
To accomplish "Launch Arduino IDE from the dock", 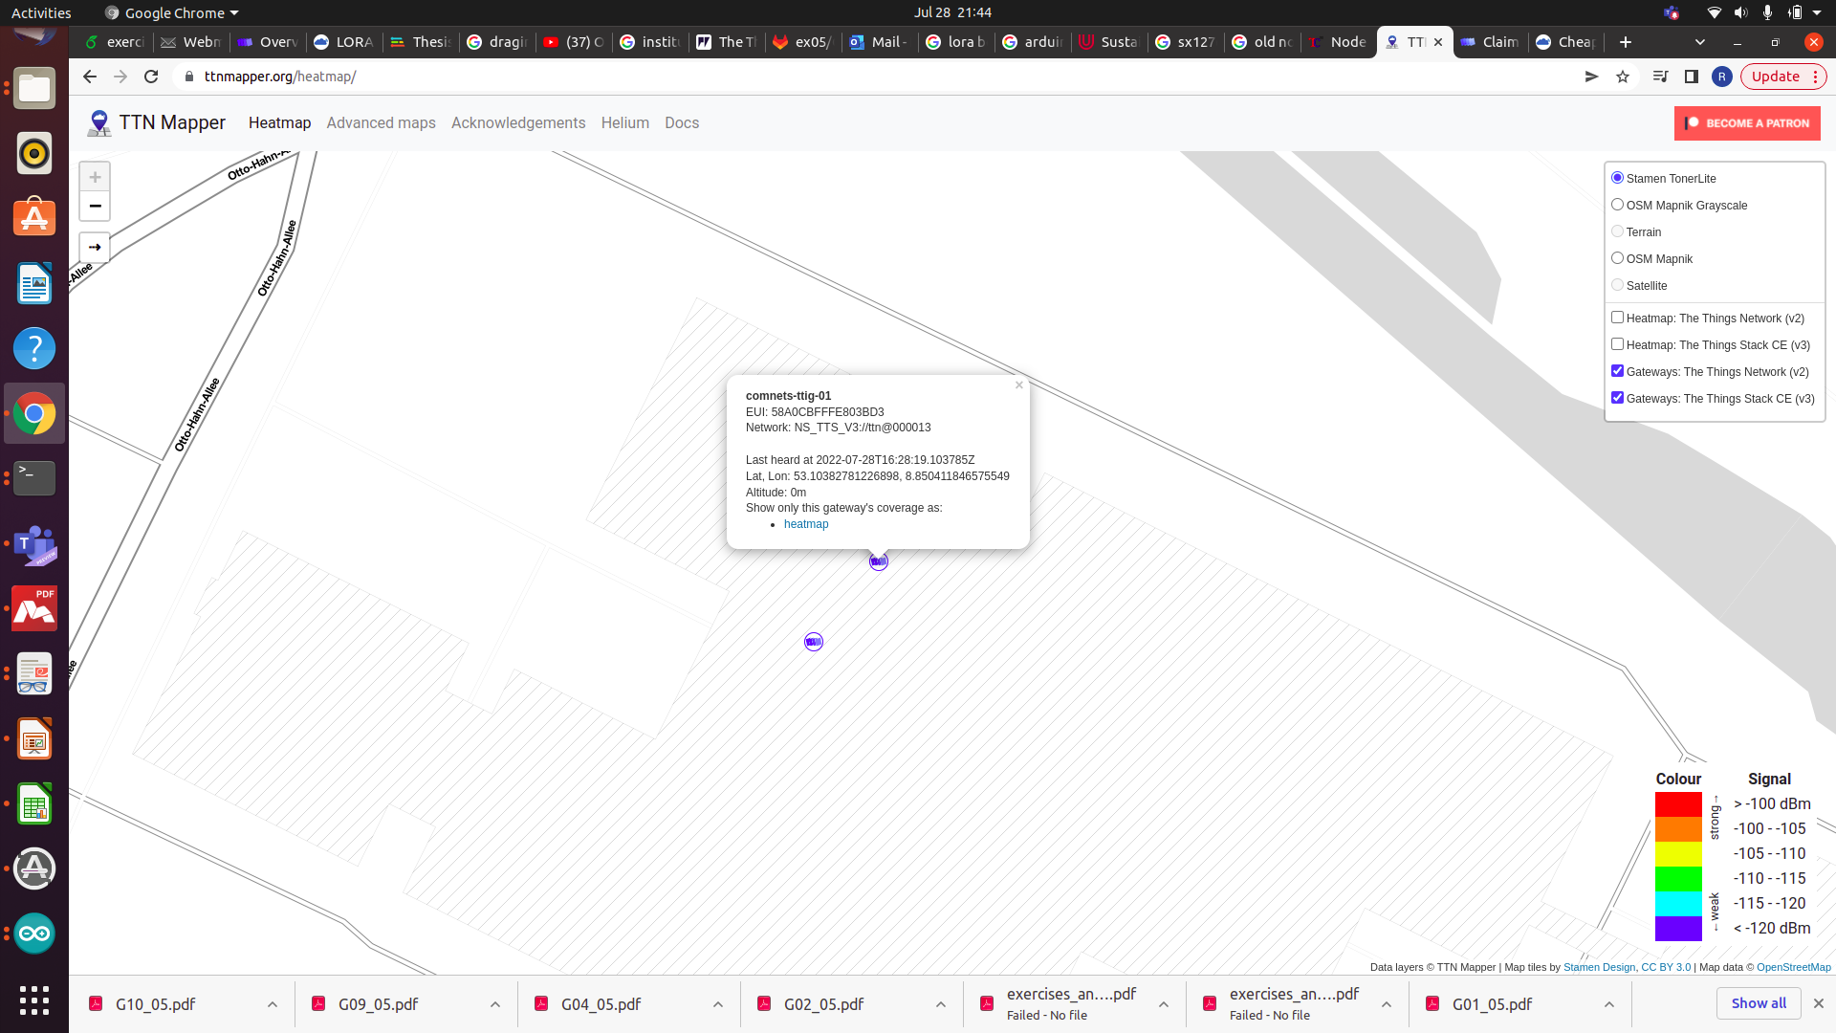I will tap(34, 934).
